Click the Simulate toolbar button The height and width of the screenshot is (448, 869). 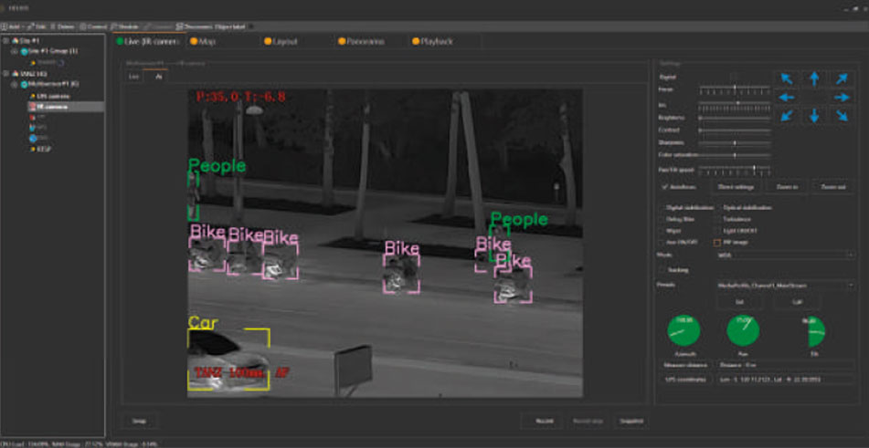coord(124,26)
